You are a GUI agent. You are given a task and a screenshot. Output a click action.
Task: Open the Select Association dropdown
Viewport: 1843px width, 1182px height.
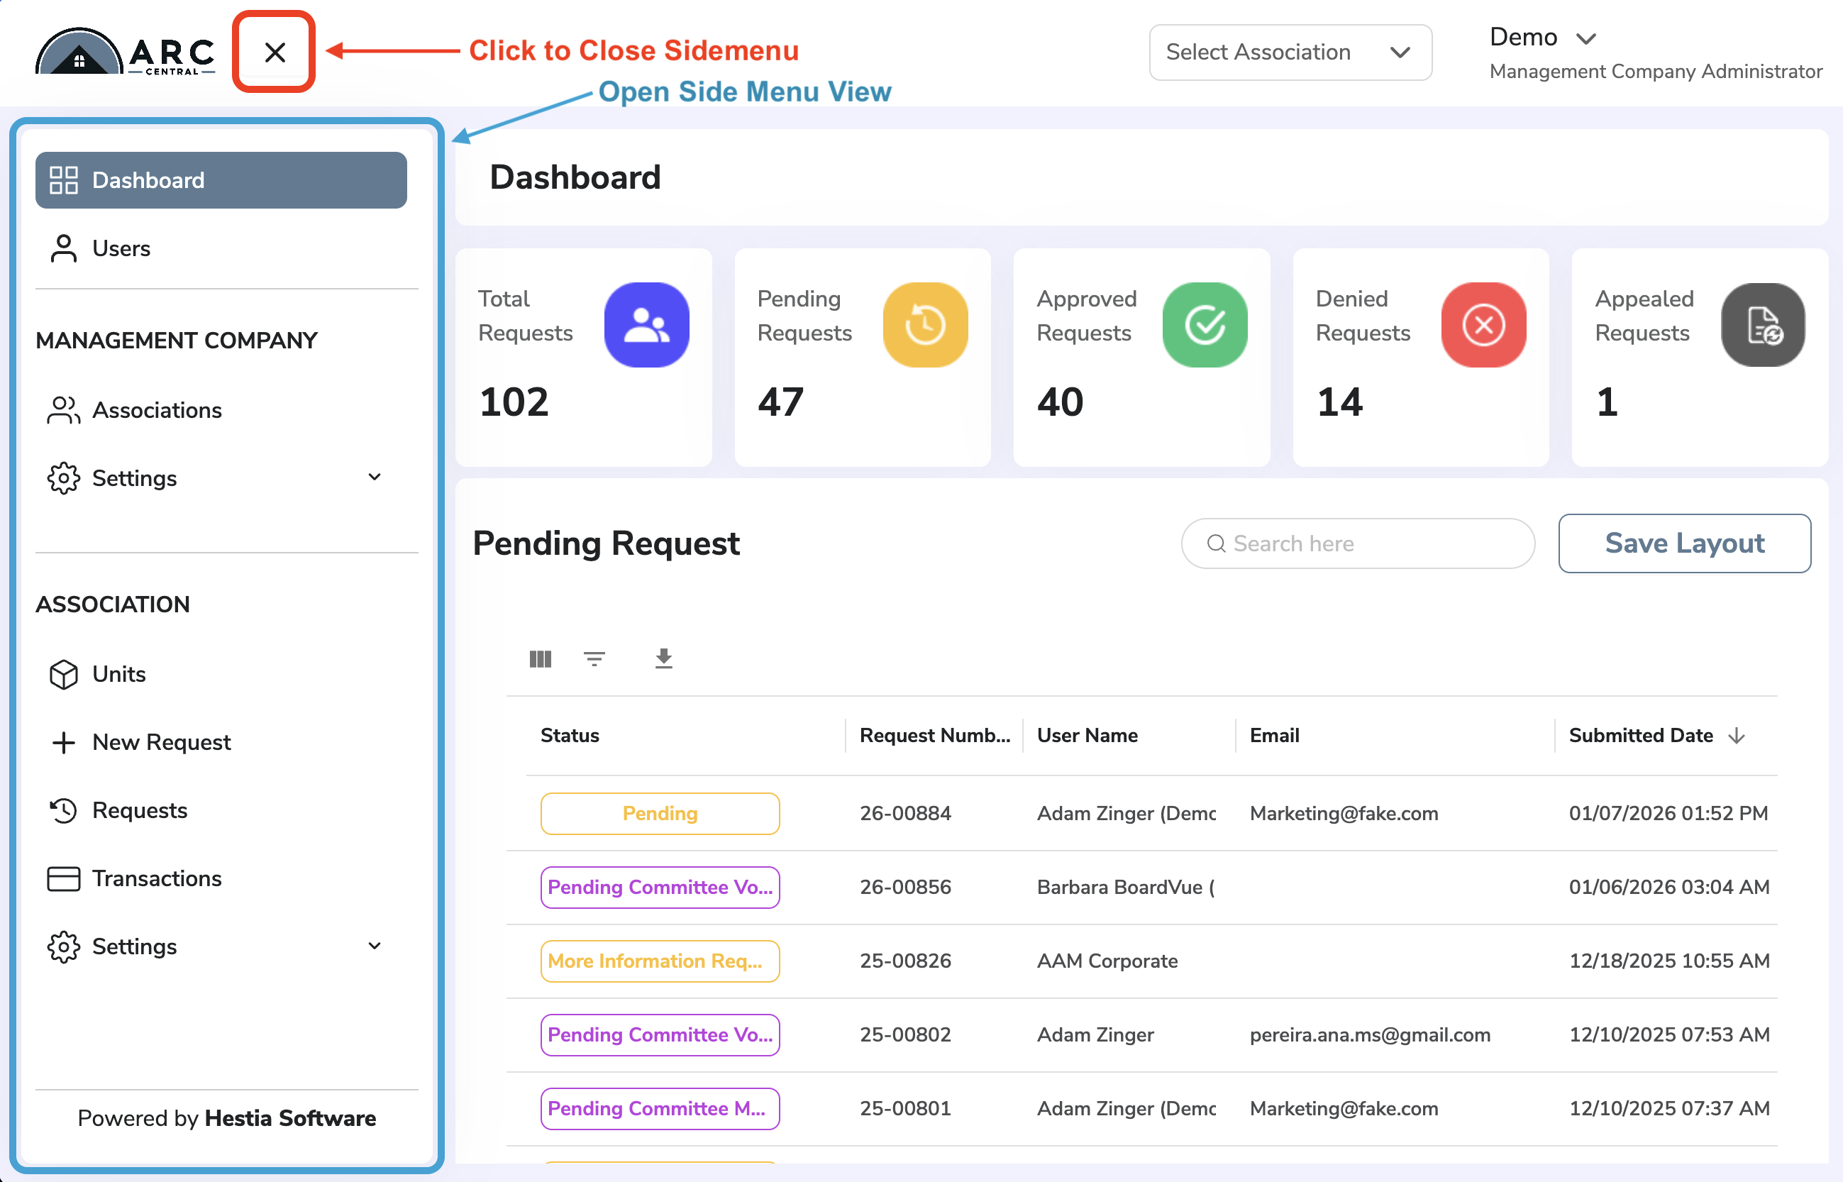(1290, 53)
